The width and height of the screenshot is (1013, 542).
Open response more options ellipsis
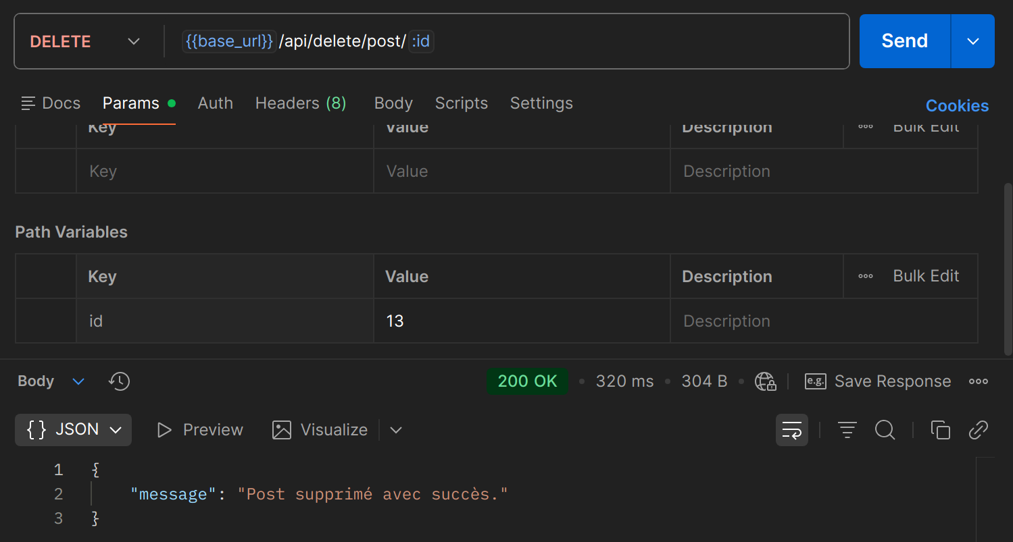[978, 381]
